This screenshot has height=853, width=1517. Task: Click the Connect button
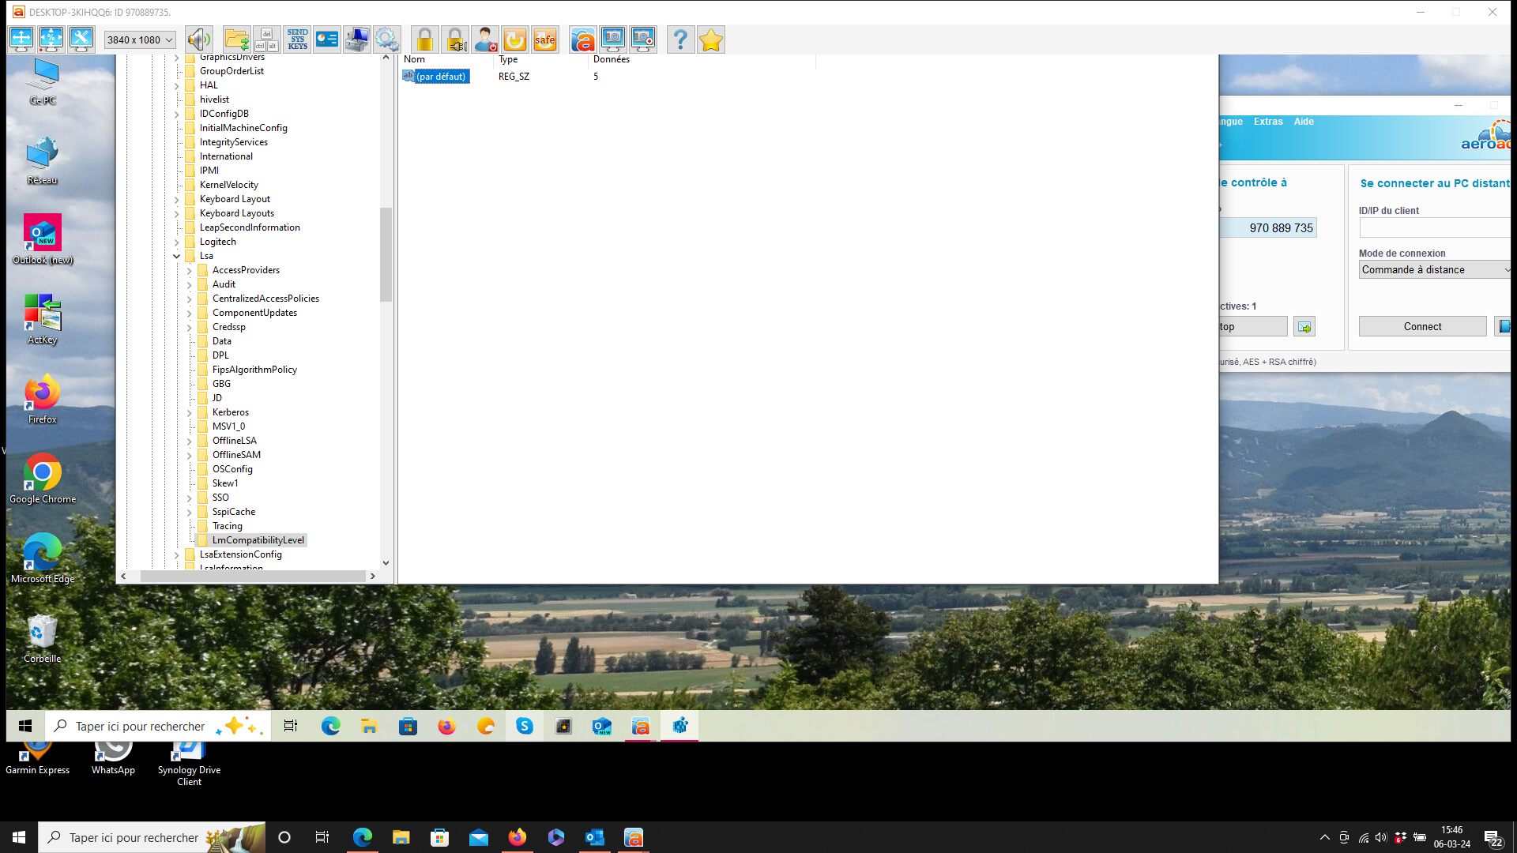[x=1421, y=326]
